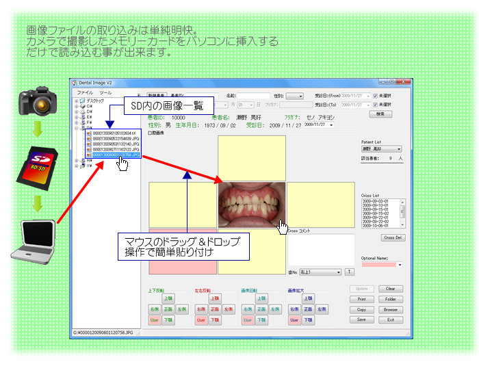Open the Optional Name dropdown
Viewport: 479px width, 366px height.
(400, 265)
